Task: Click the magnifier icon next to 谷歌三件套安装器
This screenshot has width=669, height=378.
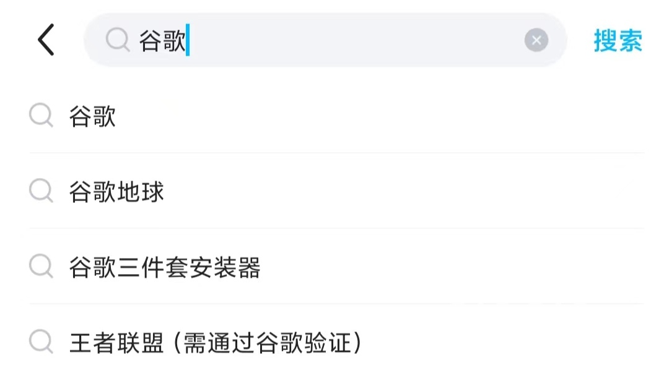Action: pyautogui.click(x=41, y=267)
